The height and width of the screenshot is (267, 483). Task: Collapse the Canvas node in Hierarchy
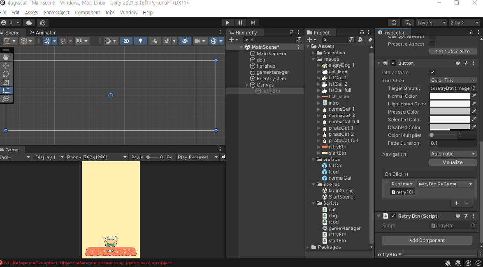coord(247,85)
